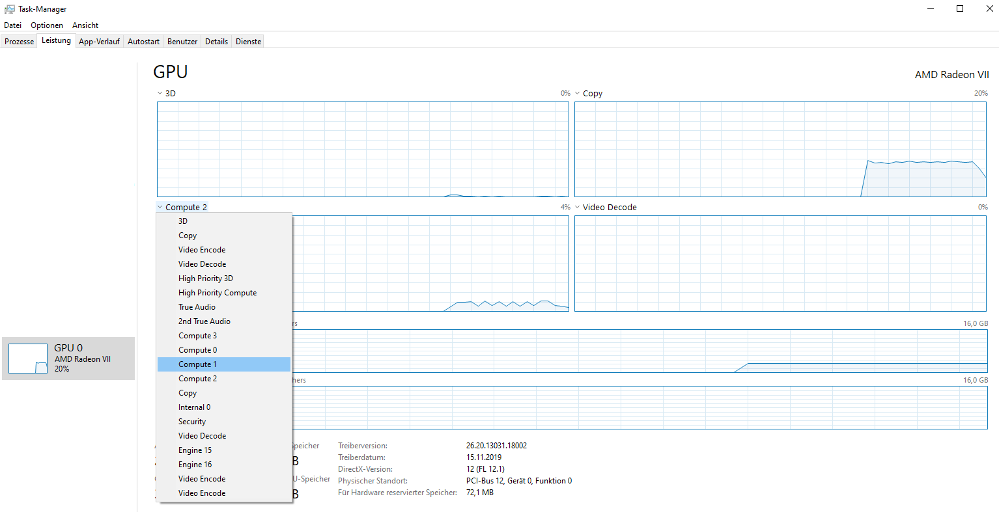
Task: Switch to the Benutzer tab
Action: pos(182,41)
